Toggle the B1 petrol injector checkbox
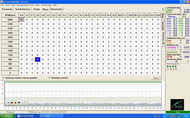Image resolution: width=190 pixels, height=118 pixels. coord(170,19)
